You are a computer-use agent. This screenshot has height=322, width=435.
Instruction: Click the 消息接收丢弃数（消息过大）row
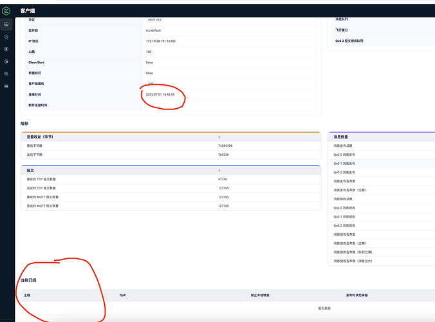pyautogui.click(x=381, y=261)
